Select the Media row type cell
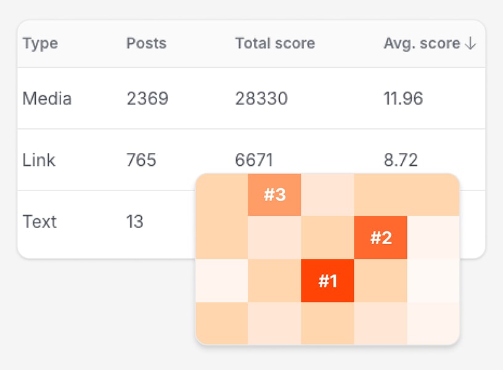This screenshot has width=503, height=370. pos(47,99)
